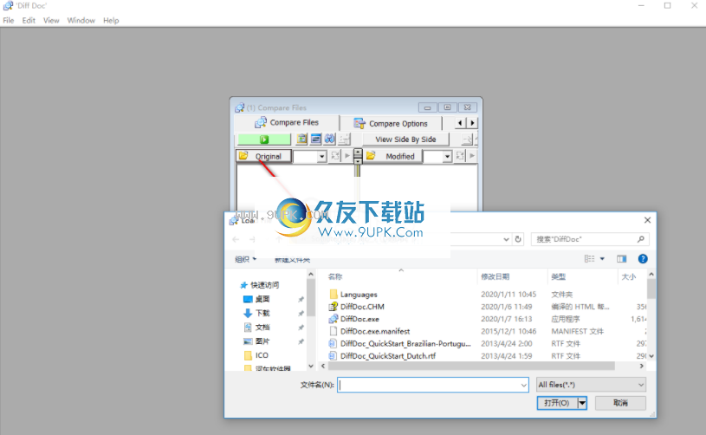
Task: Click play arrow next to Original refresh icon
Action: click(x=347, y=156)
